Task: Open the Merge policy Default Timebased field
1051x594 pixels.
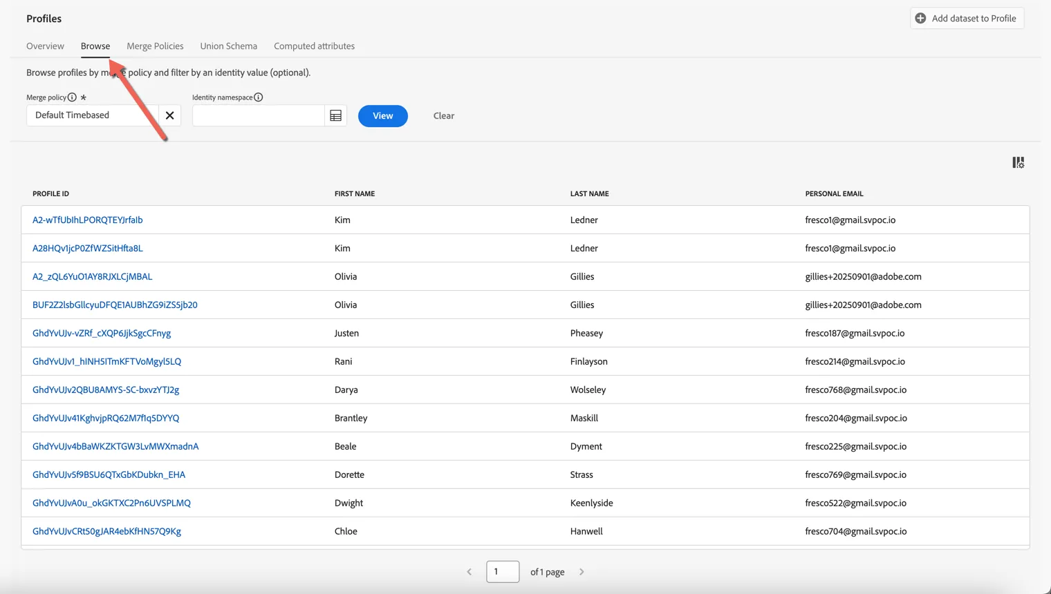Action: pyautogui.click(x=93, y=115)
